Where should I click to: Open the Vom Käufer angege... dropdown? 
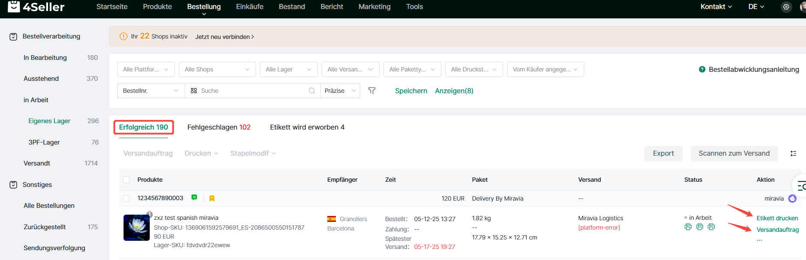(x=545, y=69)
